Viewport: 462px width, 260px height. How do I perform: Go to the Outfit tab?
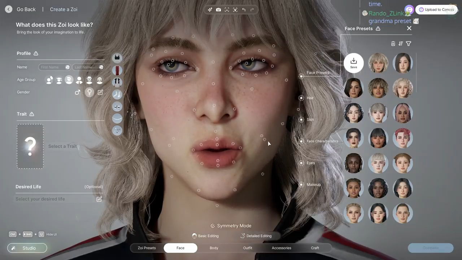(x=248, y=248)
